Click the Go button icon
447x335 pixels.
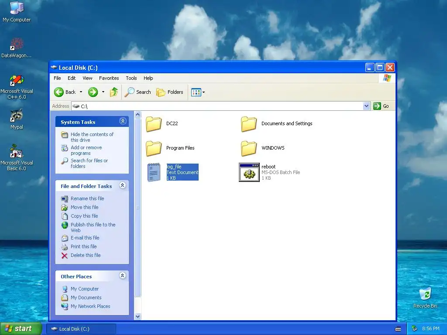pyautogui.click(x=377, y=106)
